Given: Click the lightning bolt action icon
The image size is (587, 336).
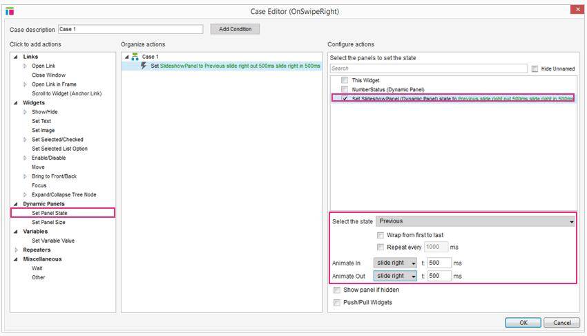Looking at the screenshot, I should pyautogui.click(x=144, y=66).
